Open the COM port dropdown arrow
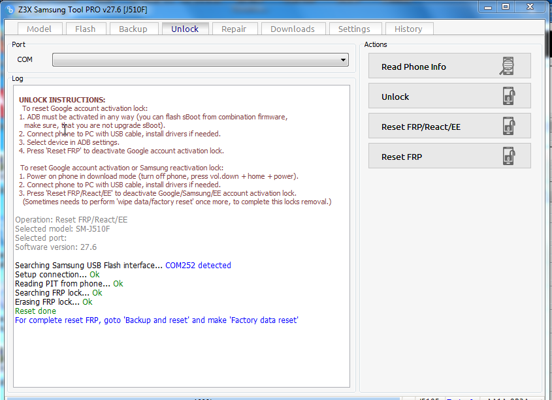This screenshot has width=552, height=400. point(343,60)
